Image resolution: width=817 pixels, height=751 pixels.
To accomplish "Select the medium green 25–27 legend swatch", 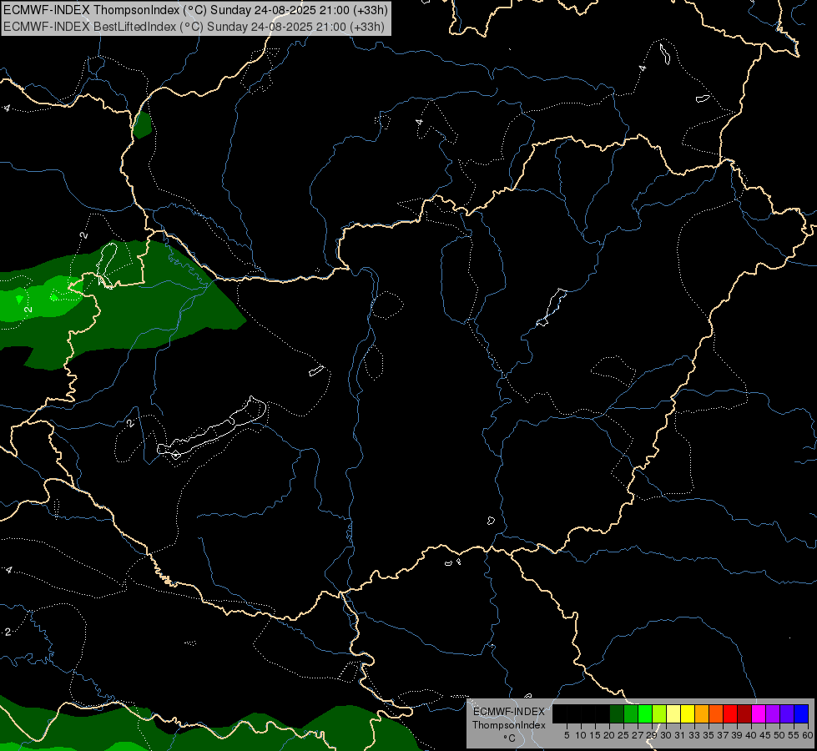I will click(x=630, y=714).
